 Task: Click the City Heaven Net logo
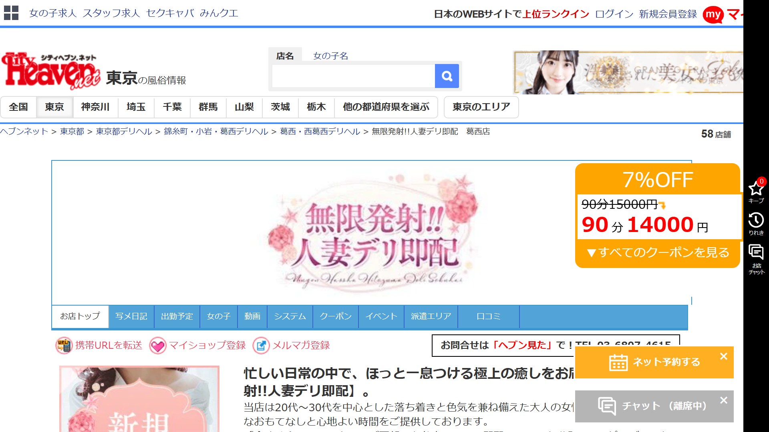coord(50,71)
